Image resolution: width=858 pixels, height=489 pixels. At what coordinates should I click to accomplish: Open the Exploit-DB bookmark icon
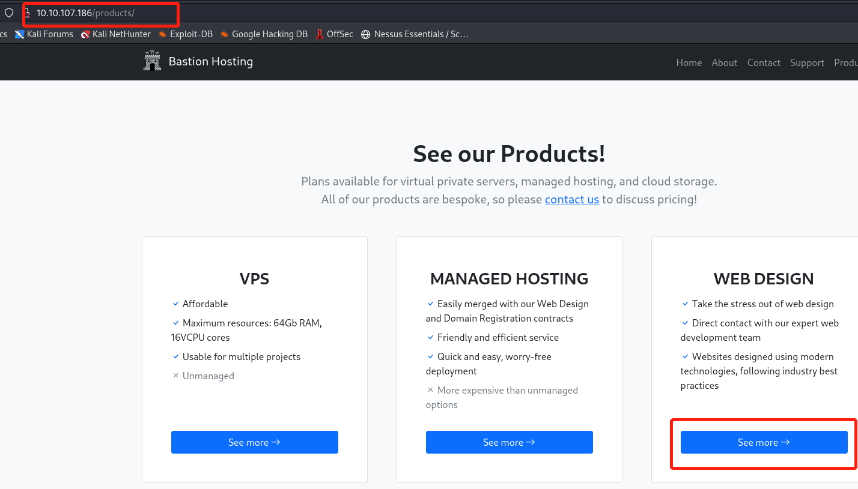tap(163, 34)
